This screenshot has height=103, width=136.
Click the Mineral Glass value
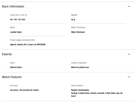pyautogui.click(x=16, y=67)
